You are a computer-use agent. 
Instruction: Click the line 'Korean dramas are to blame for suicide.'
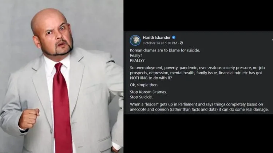(x=165, y=50)
